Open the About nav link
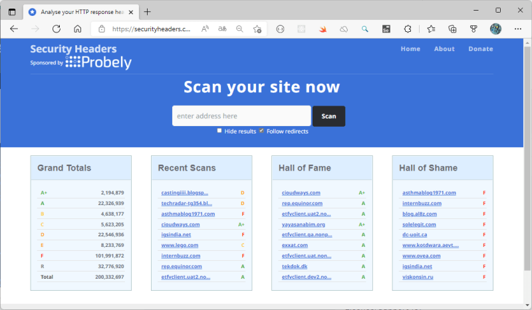Viewport: 532px width, 310px height. [x=444, y=48]
